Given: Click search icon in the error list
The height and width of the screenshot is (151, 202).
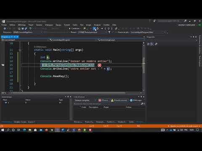Looking at the screenshot, I should tap(142, 104).
